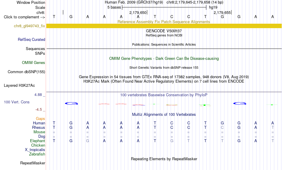This screenshot has width=282, height=170.
Task: Click the H3K27Ac Mark ENCODE title
Action: click(164, 81)
